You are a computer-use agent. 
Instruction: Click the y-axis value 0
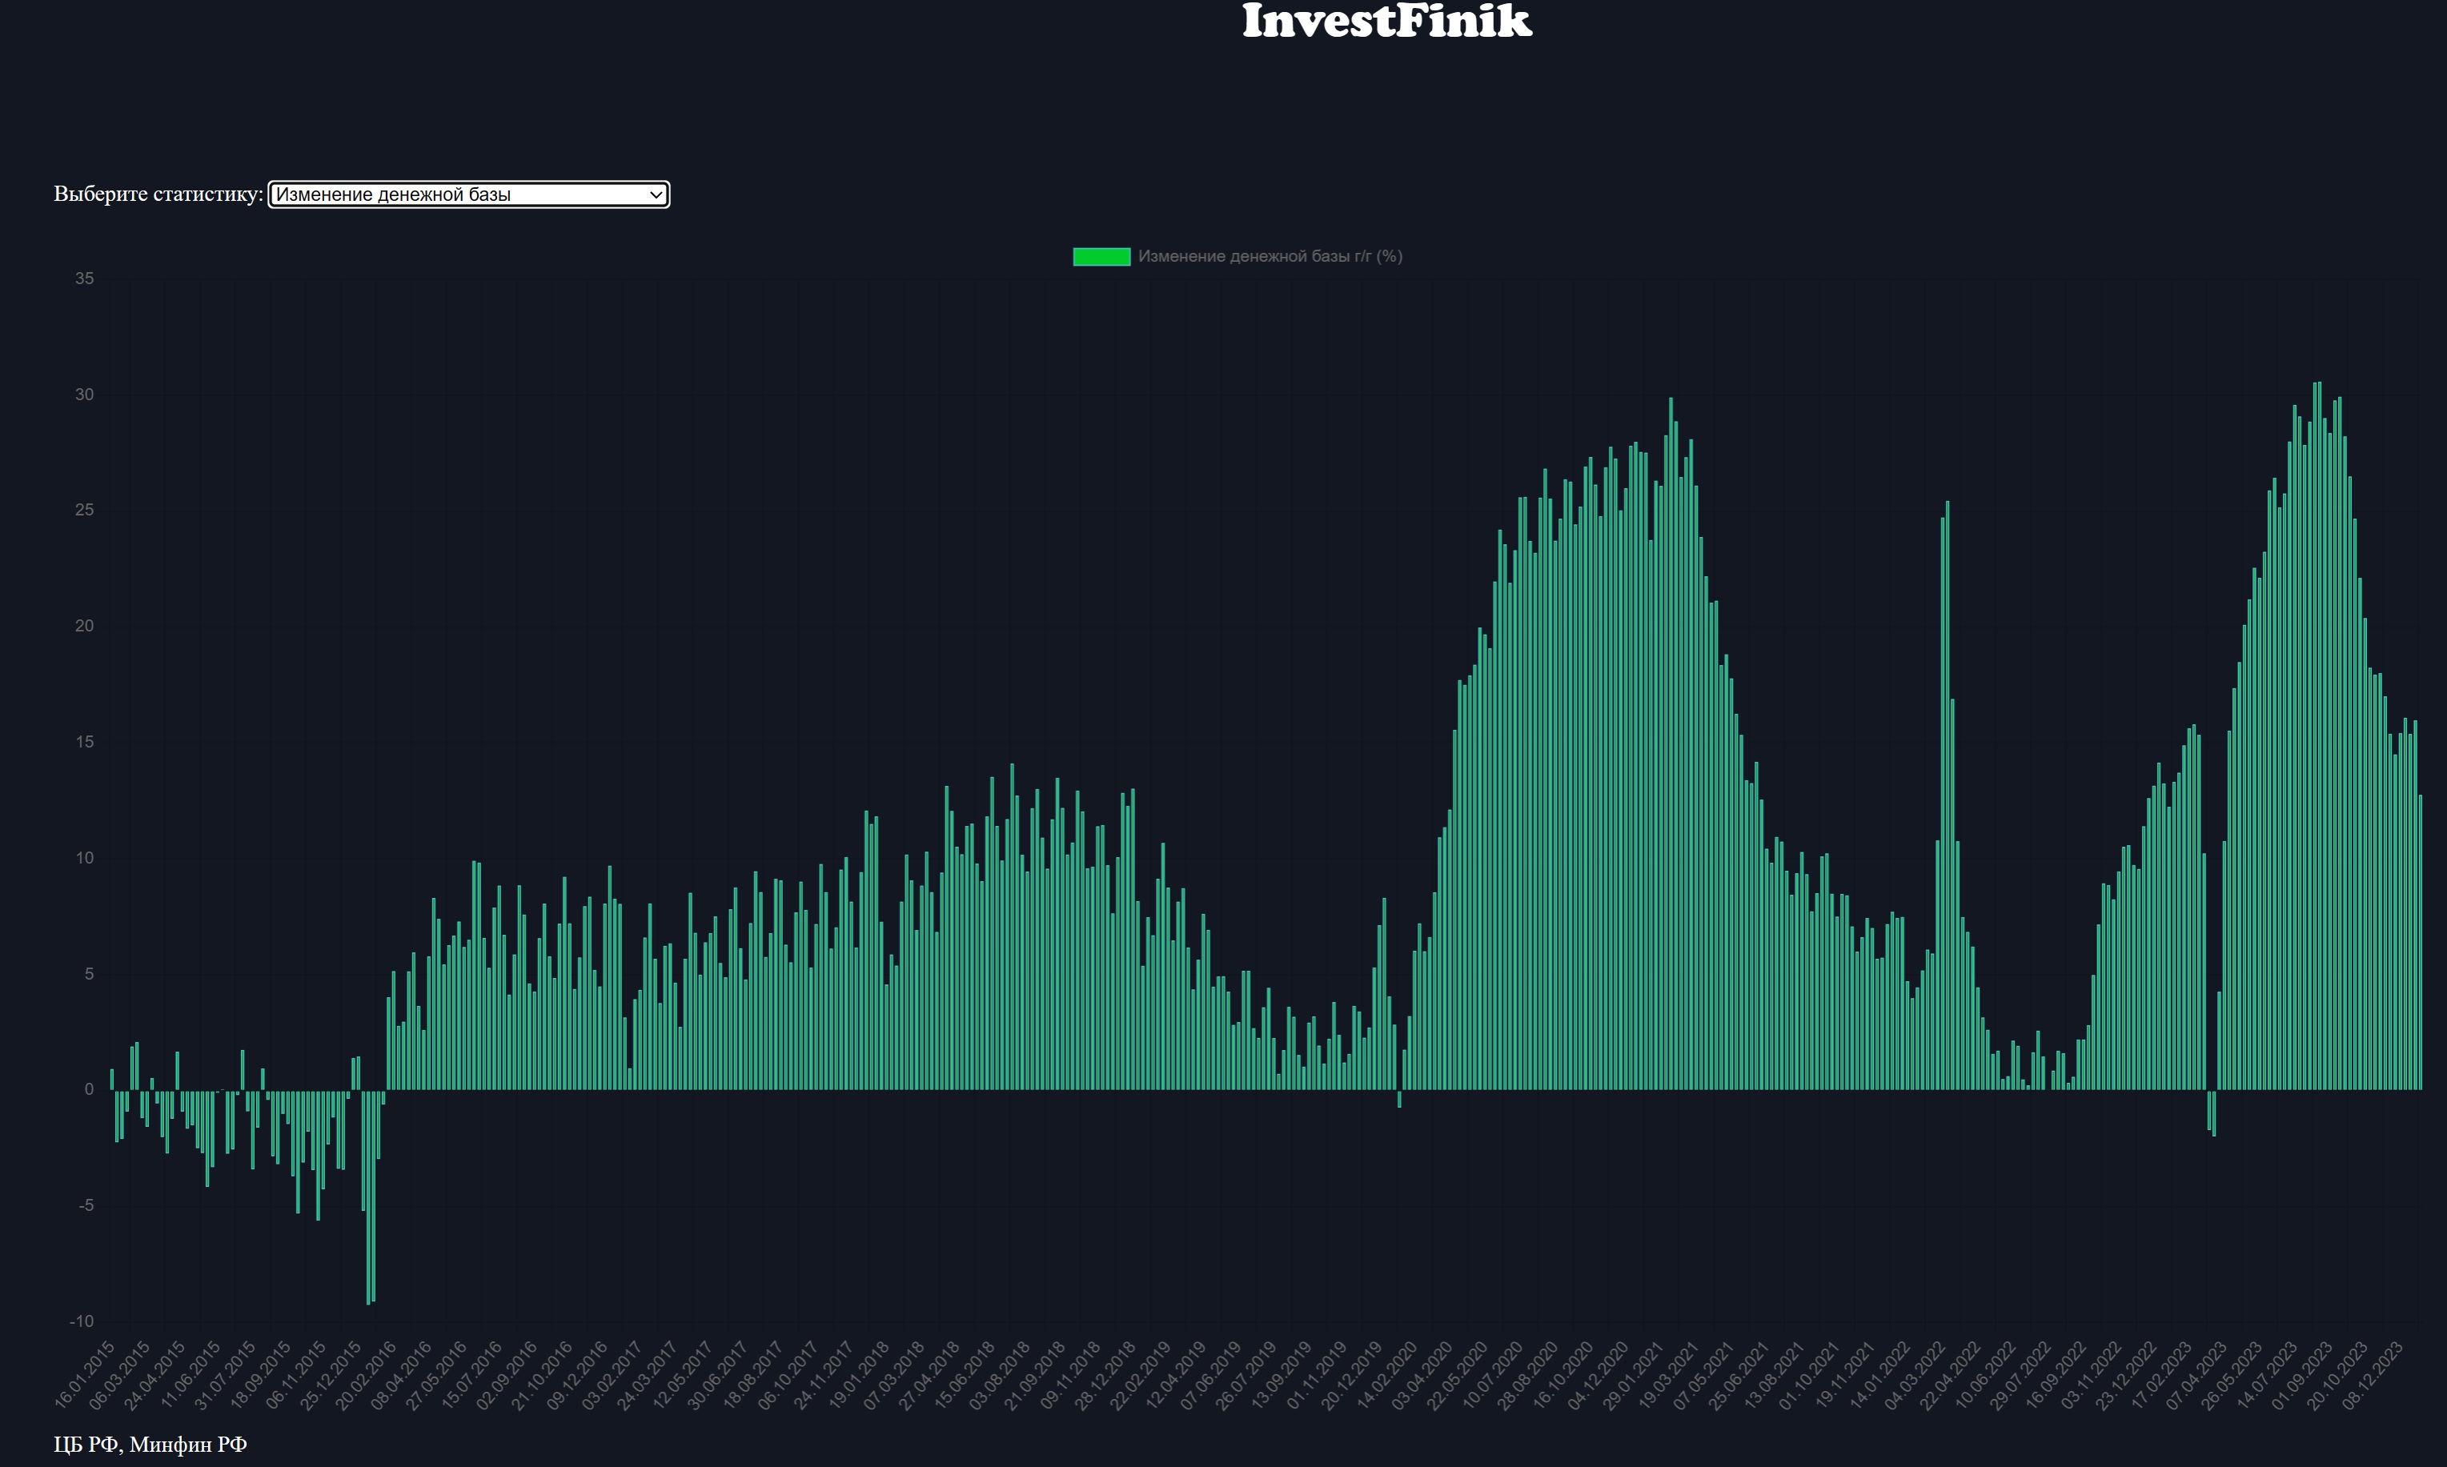(x=89, y=1089)
